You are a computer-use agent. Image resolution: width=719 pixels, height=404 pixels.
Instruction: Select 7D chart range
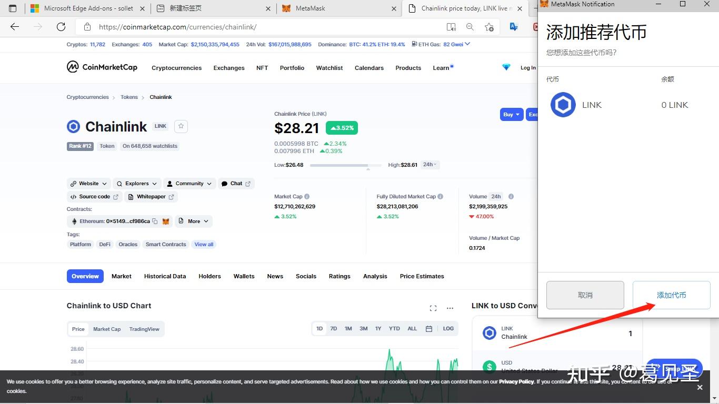pos(334,329)
